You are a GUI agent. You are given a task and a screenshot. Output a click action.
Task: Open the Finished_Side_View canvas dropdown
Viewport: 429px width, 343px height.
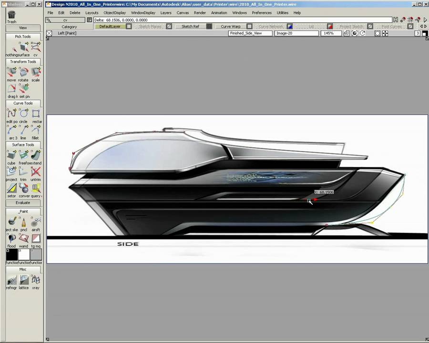click(250, 33)
